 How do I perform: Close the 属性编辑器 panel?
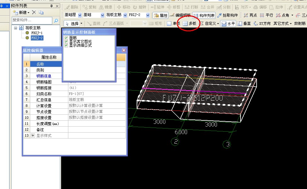(124, 50)
